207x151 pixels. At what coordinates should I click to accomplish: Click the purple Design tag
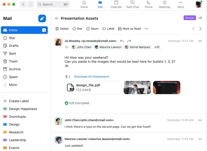coord(190,18)
